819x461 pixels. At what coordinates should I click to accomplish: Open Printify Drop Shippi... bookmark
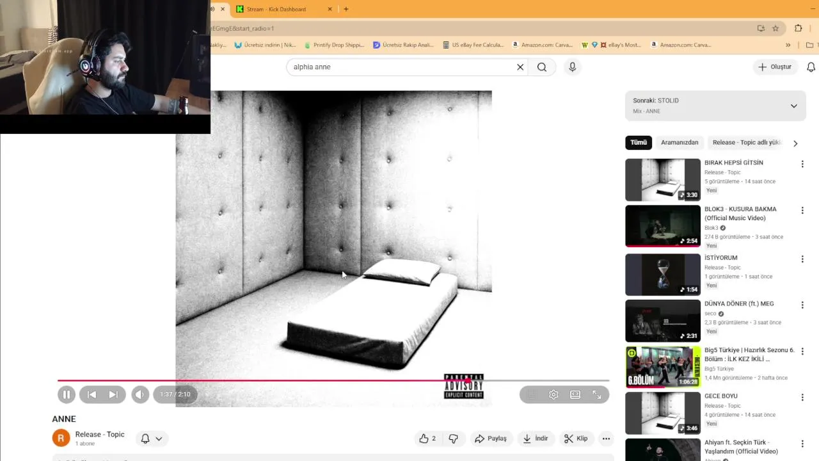[334, 45]
